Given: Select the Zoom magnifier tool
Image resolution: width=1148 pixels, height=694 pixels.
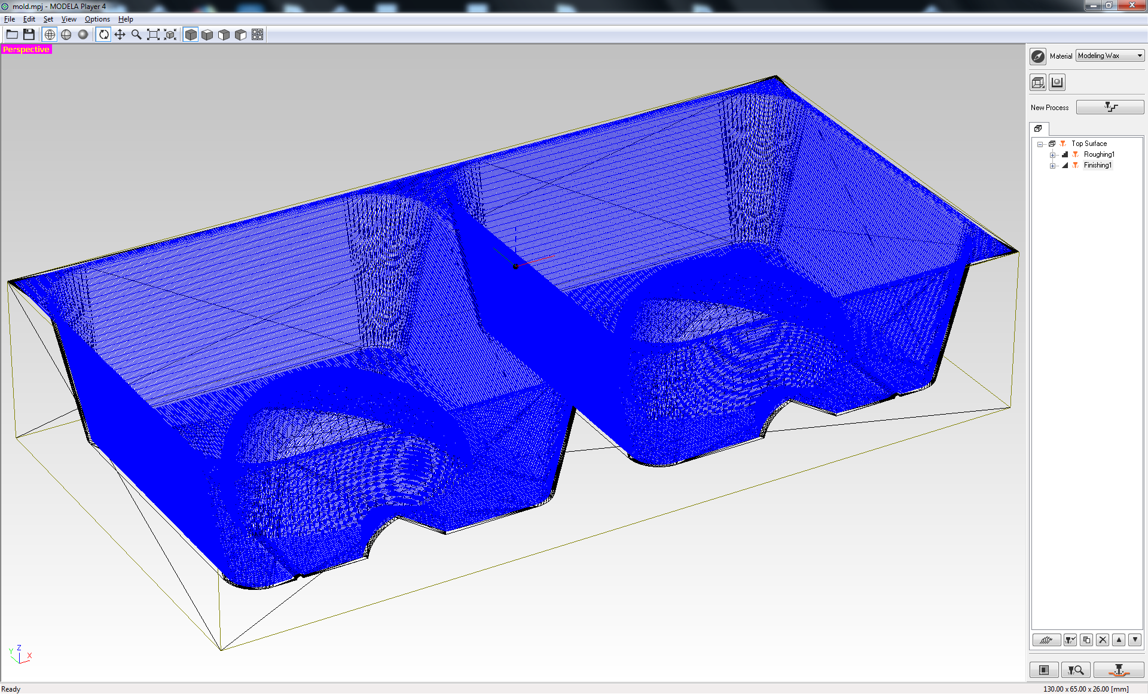Looking at the screenshot, I should click(136, 35).
